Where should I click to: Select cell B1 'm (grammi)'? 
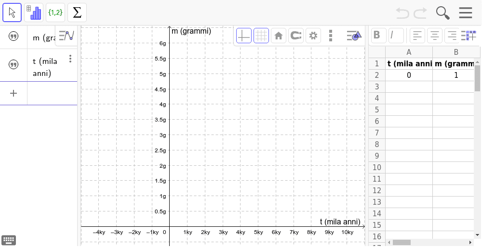tap(454, 64)
